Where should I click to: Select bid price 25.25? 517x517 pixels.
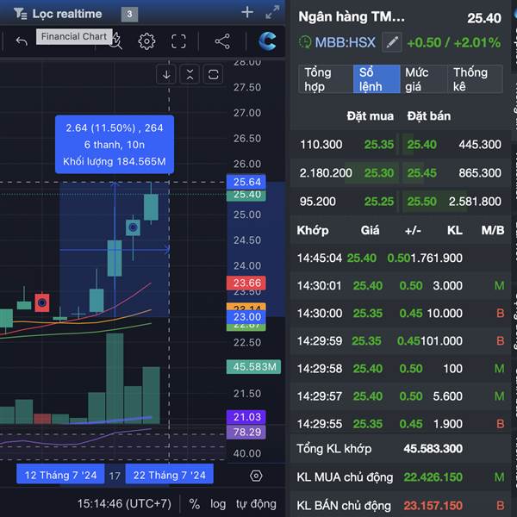(379, 201)
